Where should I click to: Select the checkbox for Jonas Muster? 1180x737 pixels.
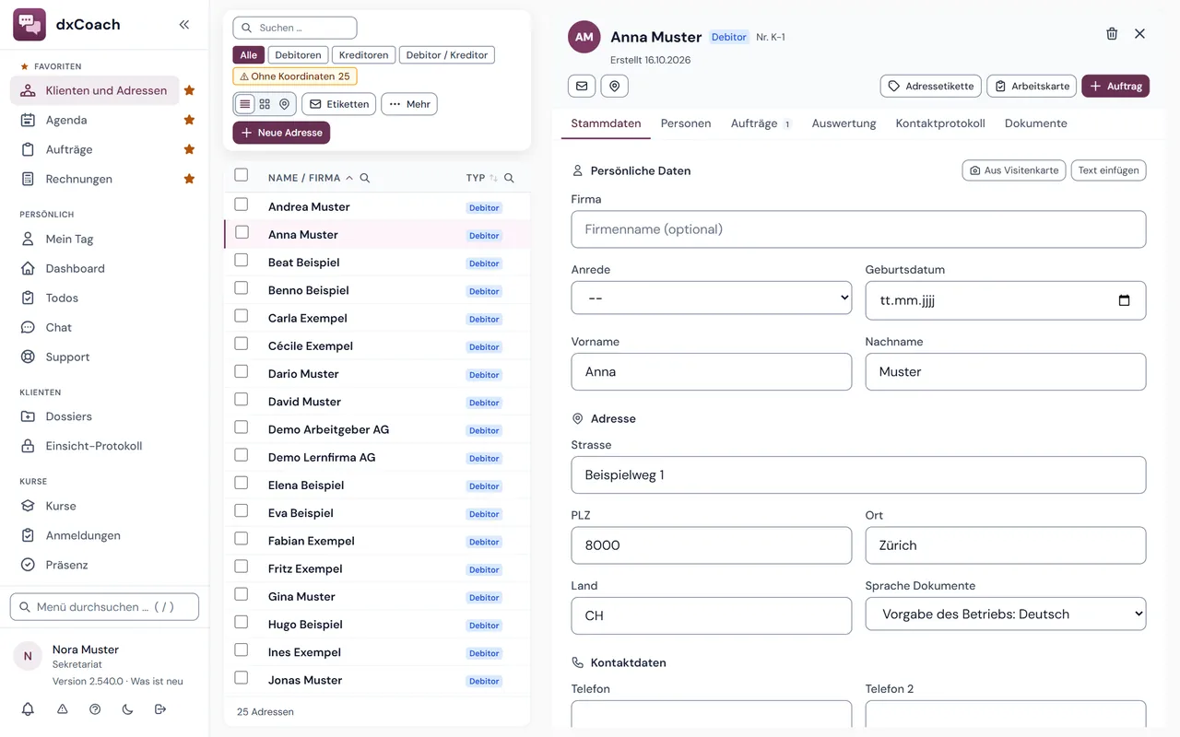click(x=242, y=678)
